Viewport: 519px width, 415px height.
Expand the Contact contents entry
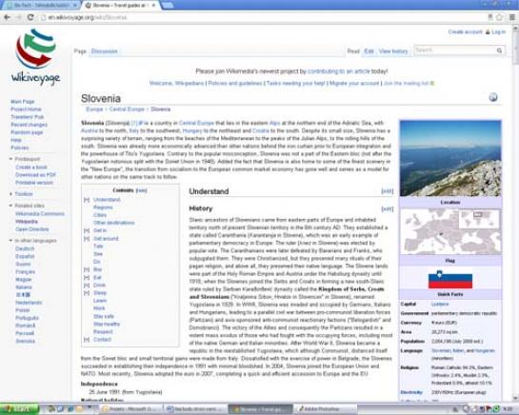(87, 340)
